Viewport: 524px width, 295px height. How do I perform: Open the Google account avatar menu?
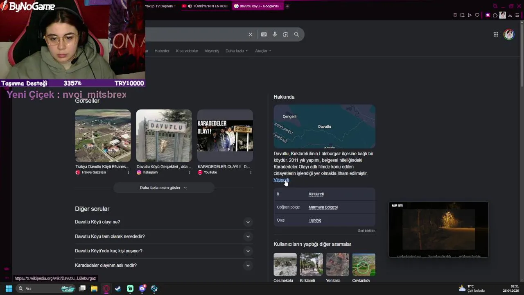509,34
